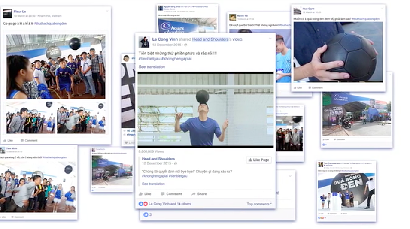Open Tanh Minh's crowd photo
This screenshot has height=229, width=410.
point(38,187)
